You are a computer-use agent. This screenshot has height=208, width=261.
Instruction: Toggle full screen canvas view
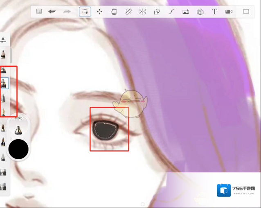click(246, 11)
